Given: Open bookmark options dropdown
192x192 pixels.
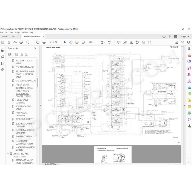Looking at the screenshot, I should [x=10, y=54].
